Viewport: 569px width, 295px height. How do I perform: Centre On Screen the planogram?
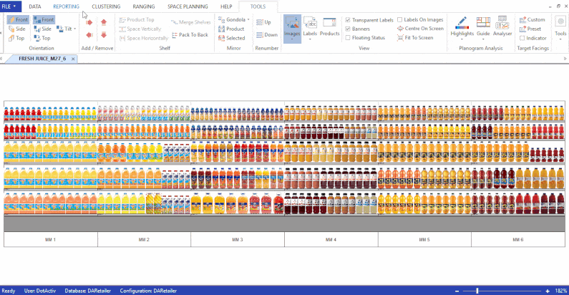click(421, 29)
